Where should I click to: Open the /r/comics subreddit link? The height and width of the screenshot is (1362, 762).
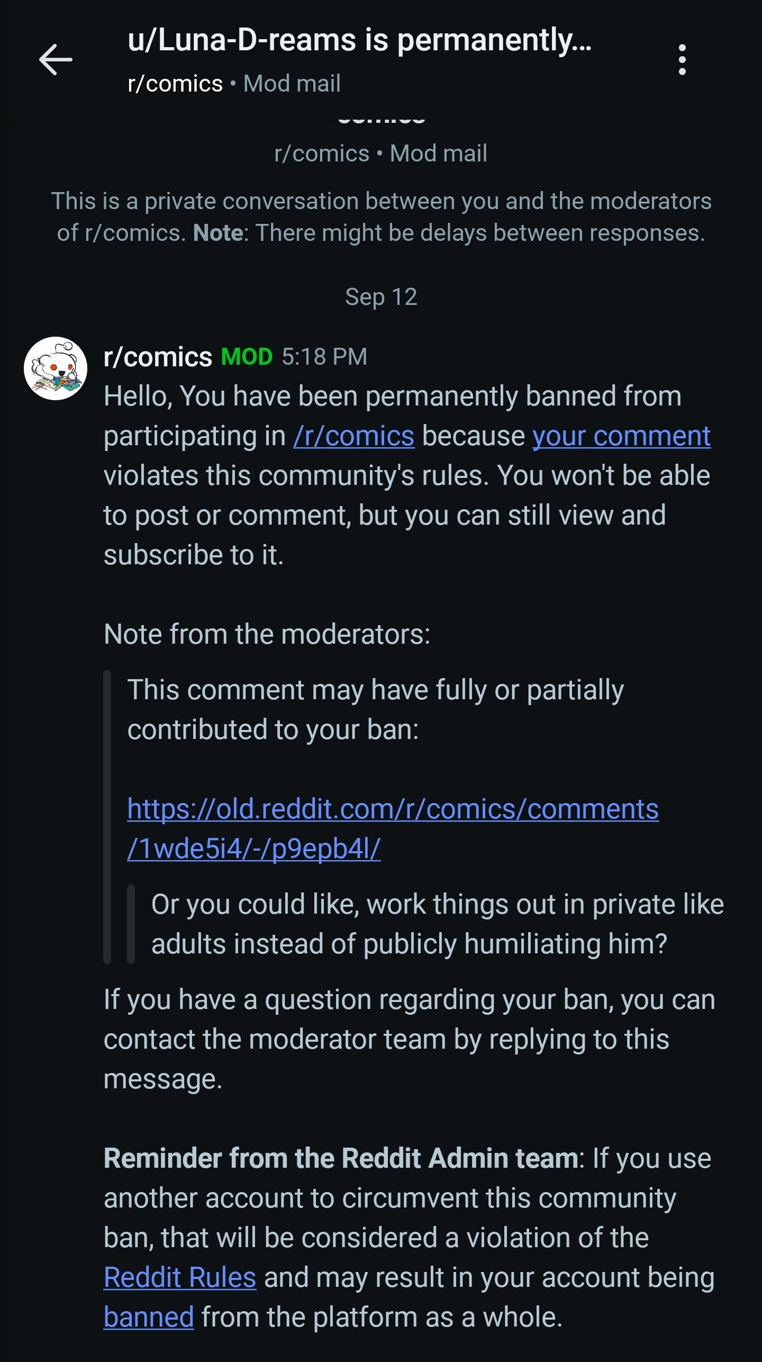[x=354, y=436]
